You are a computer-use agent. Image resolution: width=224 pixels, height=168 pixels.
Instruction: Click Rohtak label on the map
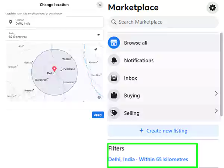28,63
